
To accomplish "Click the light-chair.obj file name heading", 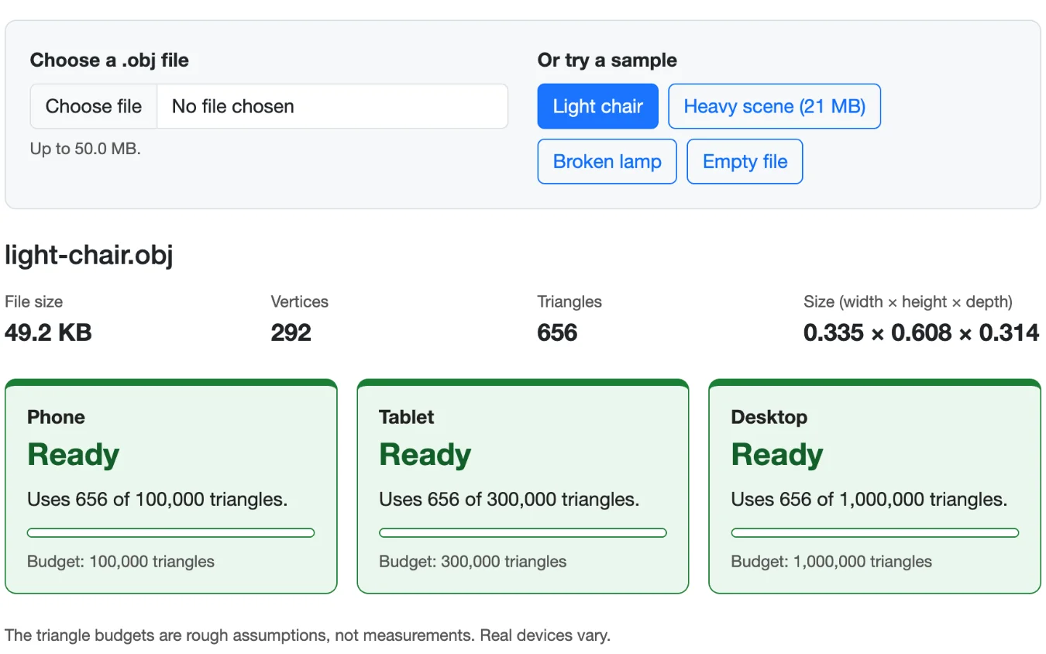I will [x=89, y=254].
